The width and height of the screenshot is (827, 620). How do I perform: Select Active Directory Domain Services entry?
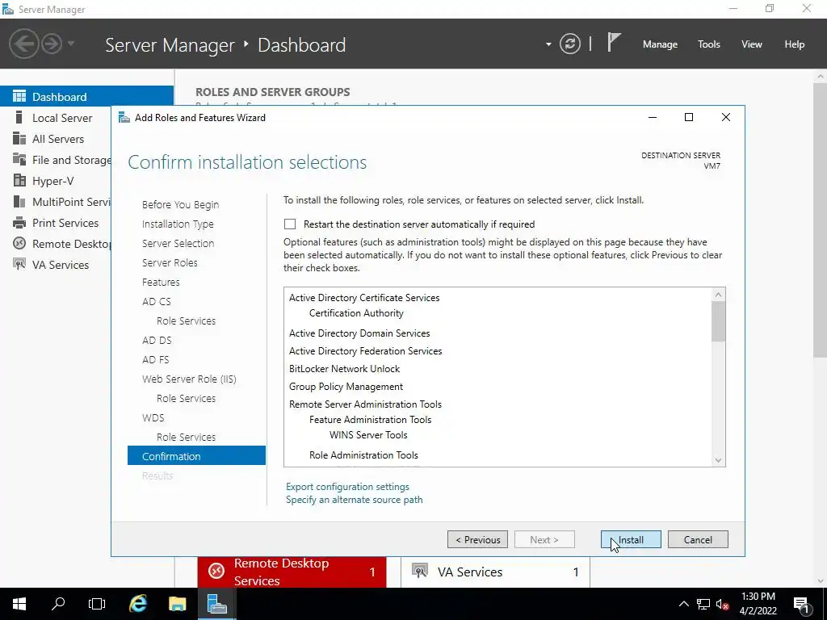pyautogui.click(x=359, y=333)
